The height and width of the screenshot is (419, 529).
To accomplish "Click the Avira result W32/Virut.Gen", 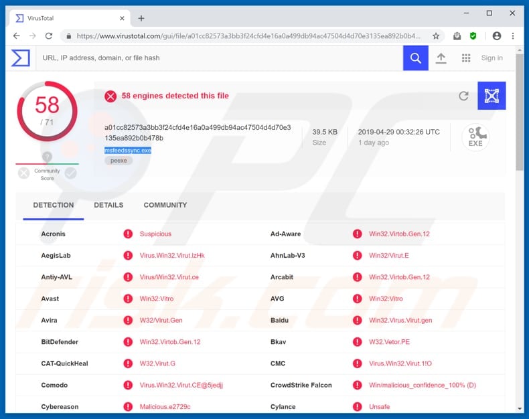I will tap(161, 320).
